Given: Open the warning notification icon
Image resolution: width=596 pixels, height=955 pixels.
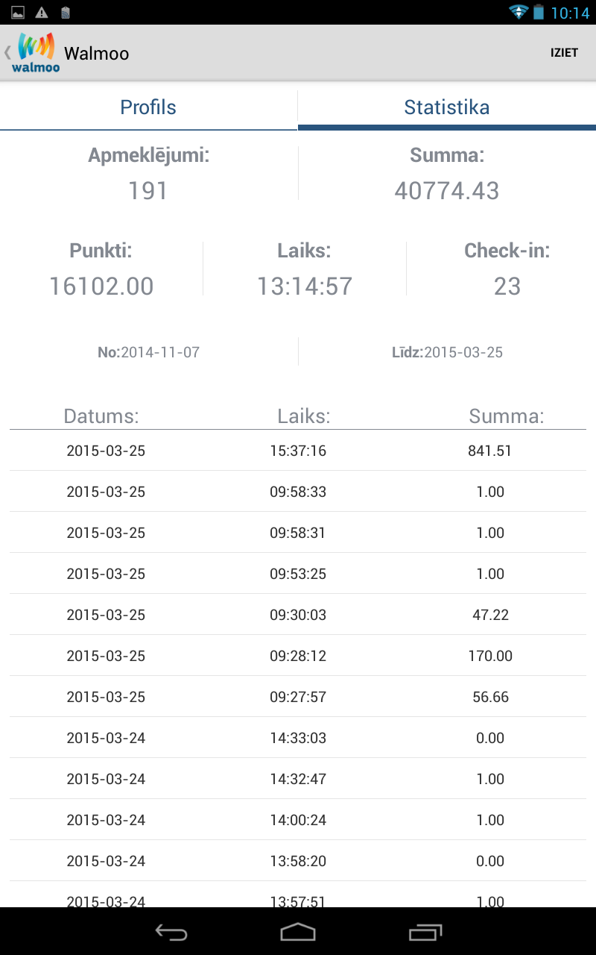Looking at the screenshot, I should pyautogui.click(x=42, y=12).
